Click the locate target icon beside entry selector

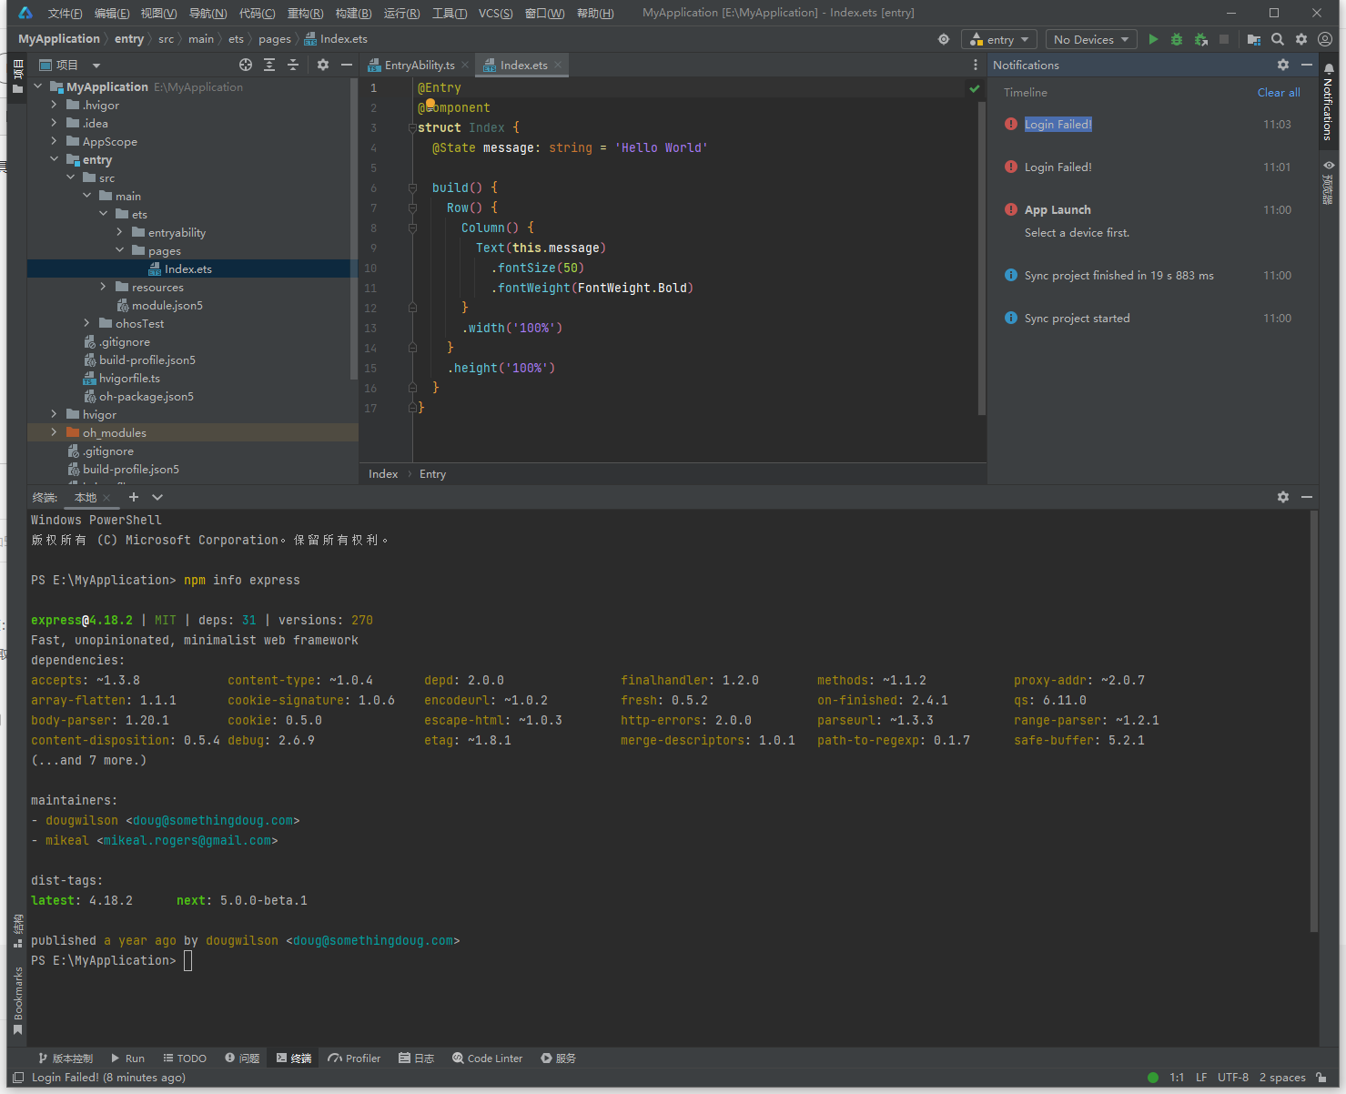(944, 39)
